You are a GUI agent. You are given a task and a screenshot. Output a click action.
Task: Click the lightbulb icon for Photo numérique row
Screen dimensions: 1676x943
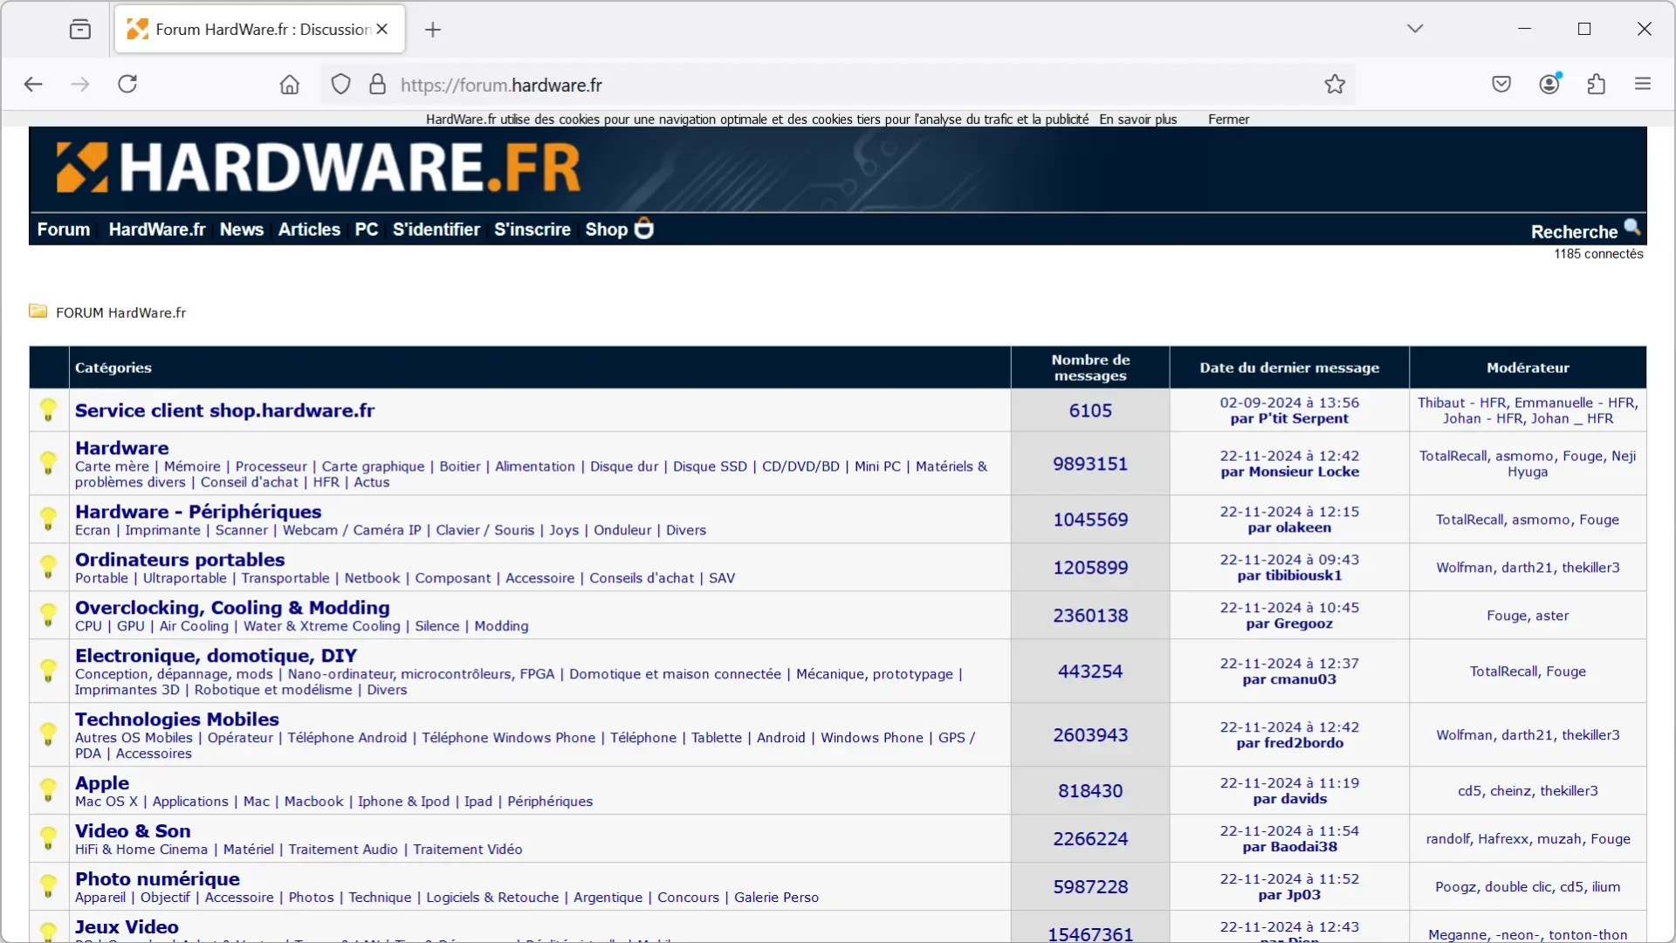tap(48, 886)
